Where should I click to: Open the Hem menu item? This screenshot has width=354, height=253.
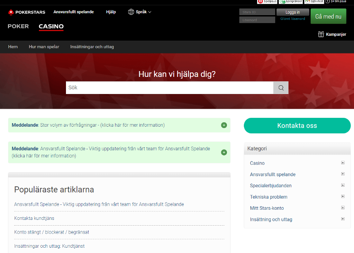13,47
